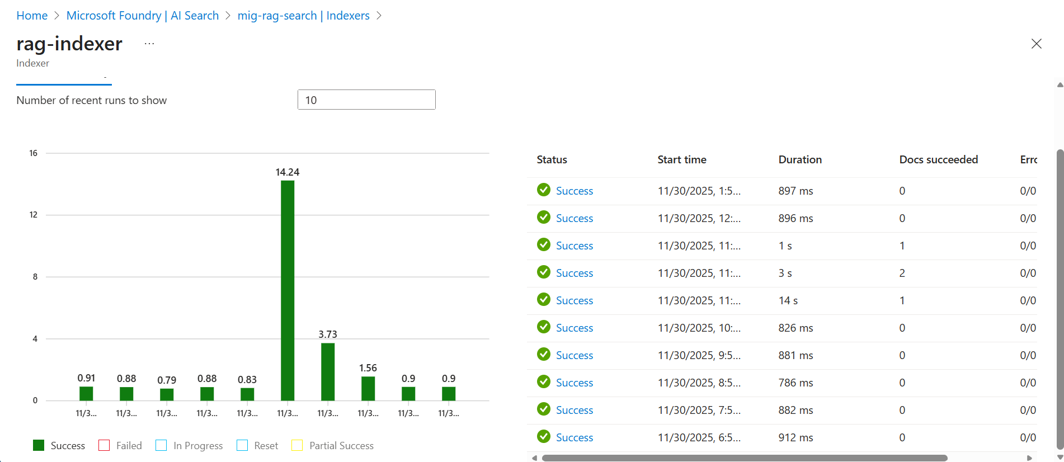
Task: Go to Home breadcrumb
Action: [32, 16]
